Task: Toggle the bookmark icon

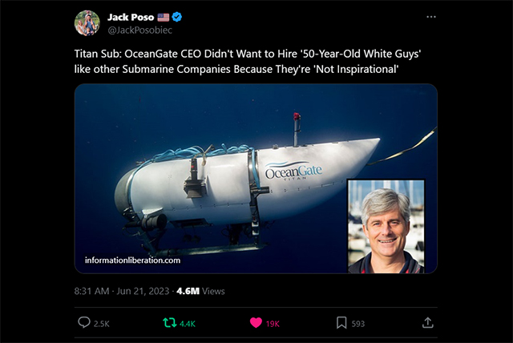Action: pos(341,323)
